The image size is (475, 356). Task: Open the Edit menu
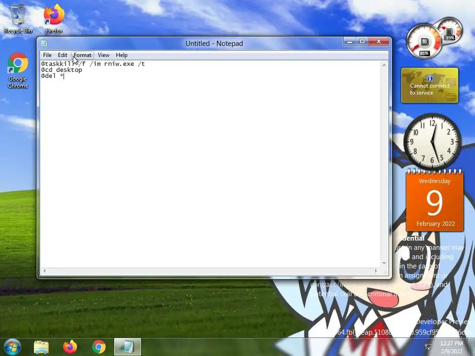coord(63,55)
